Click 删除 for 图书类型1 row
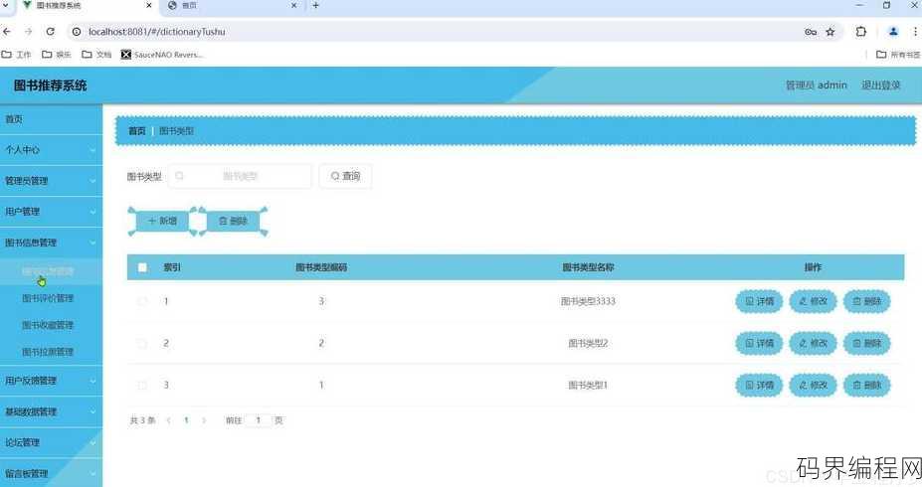The height and width of the screenshot is (487, 922). point(866,386)
